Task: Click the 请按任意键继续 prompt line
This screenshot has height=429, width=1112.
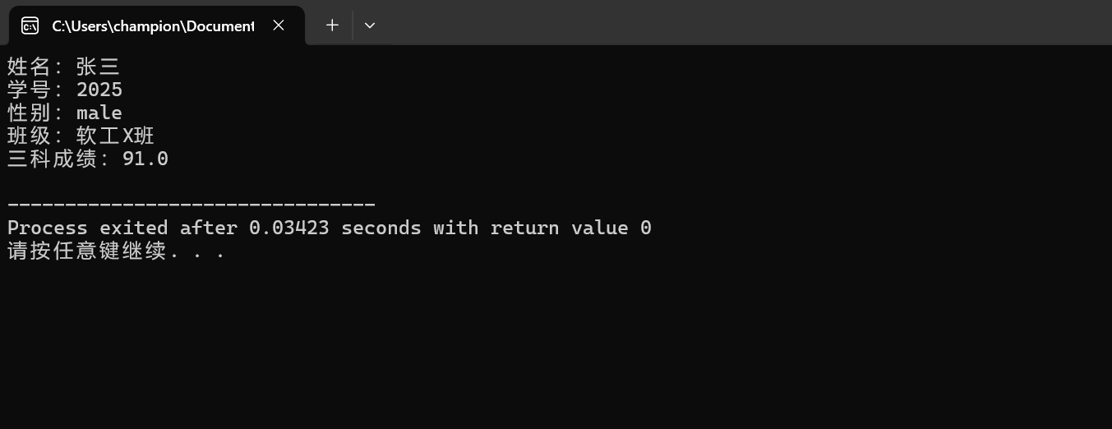Action: tap(116, 251)
